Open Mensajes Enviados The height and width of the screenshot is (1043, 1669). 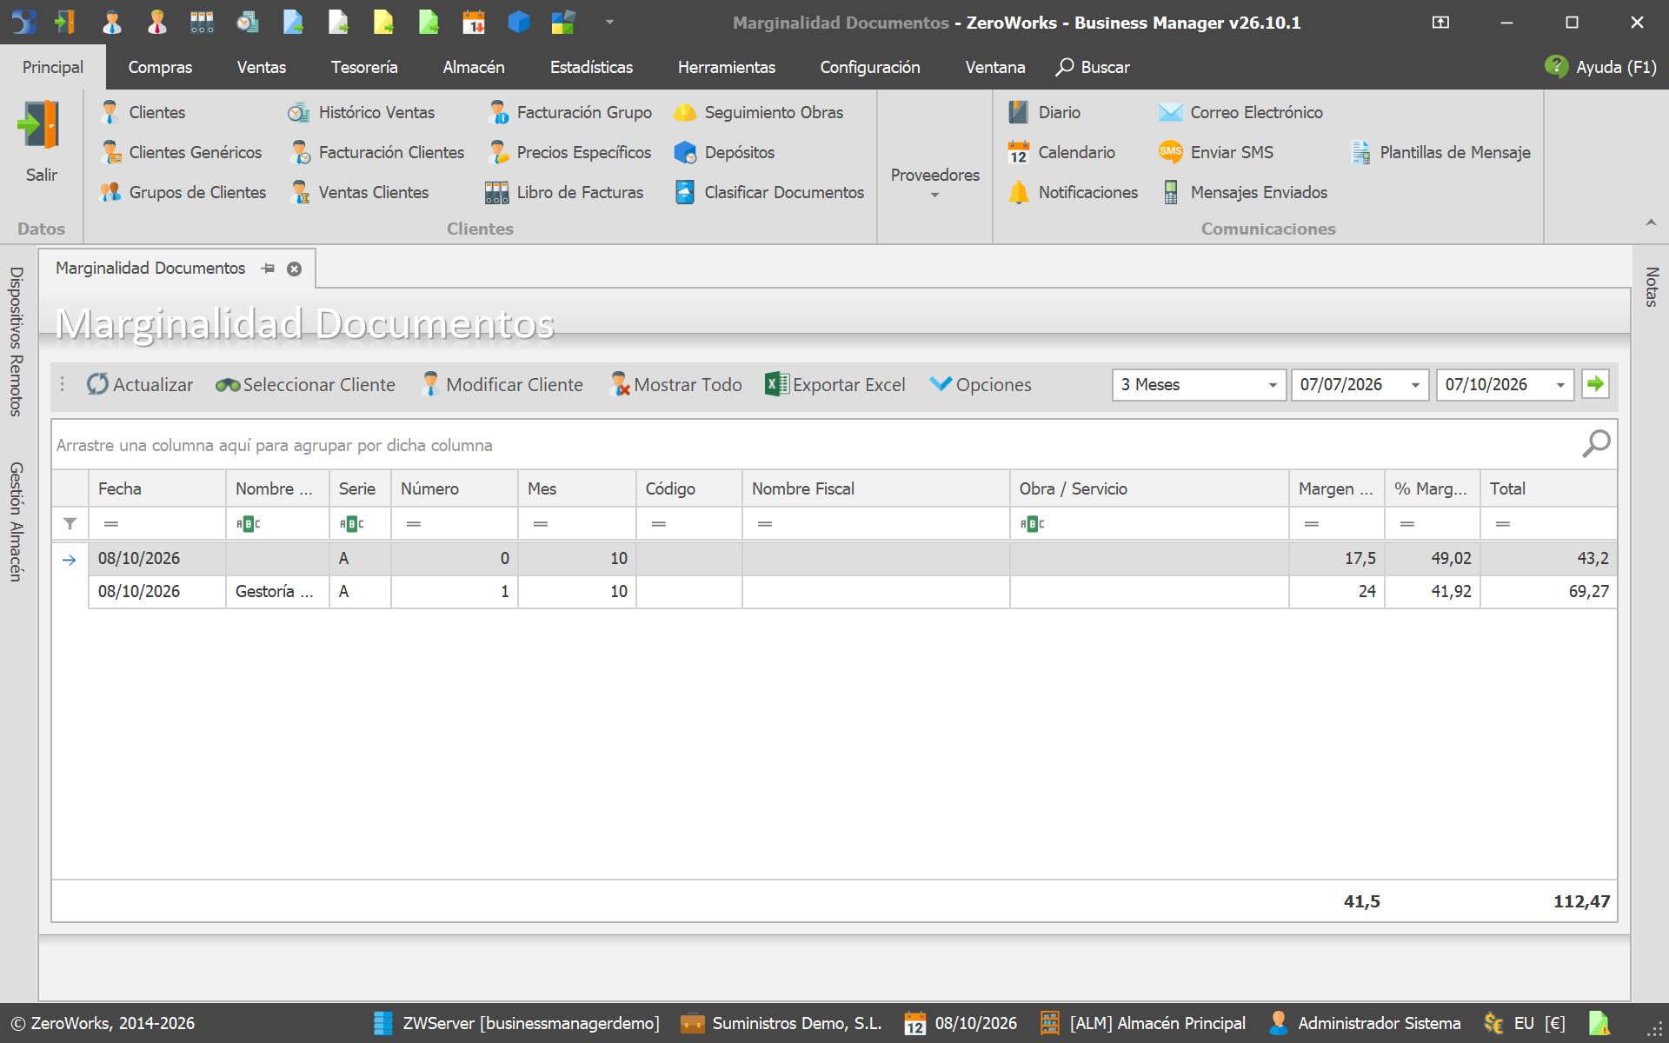coord(1245,192)
